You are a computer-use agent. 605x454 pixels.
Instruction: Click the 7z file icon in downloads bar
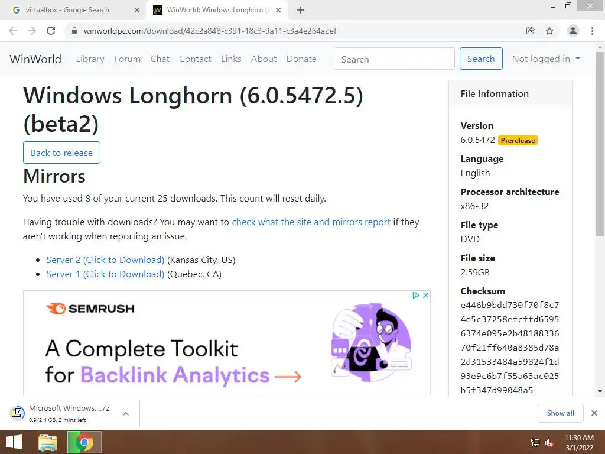pyautogui.click(x=17, y=413)
